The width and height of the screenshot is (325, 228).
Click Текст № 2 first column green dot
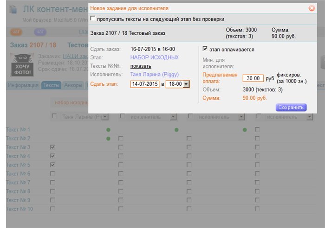tap(108, 139)
